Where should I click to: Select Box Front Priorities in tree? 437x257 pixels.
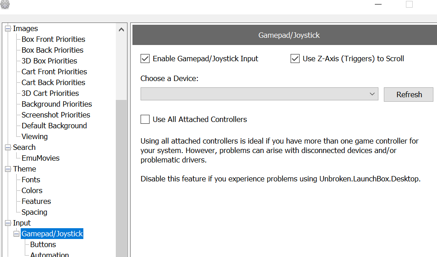(53, 39)
